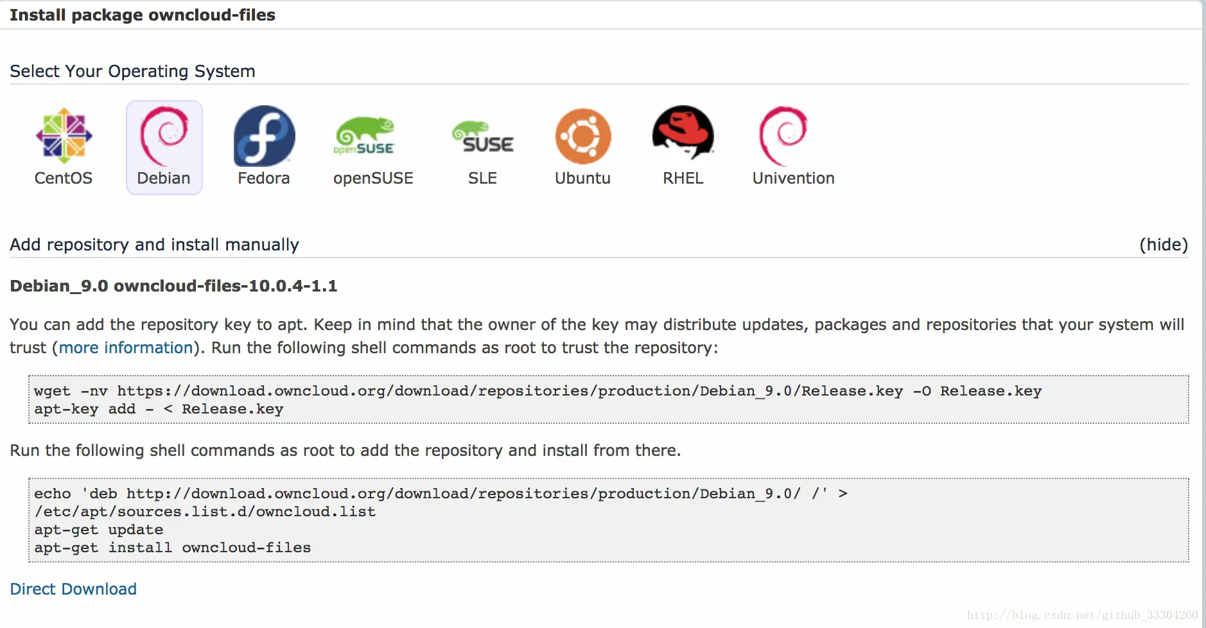This screenshot has height=628, width=1206.
Task: Click the 'apt-get update' command line
Action: [x=99, y=530]
